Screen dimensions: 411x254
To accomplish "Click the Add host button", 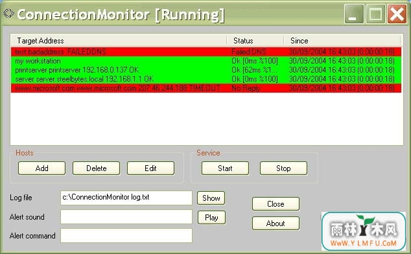I will point(41,168).
